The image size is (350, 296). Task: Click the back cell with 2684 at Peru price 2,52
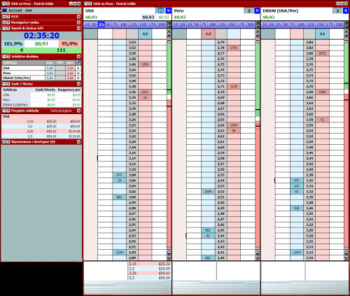pos(208,192)
